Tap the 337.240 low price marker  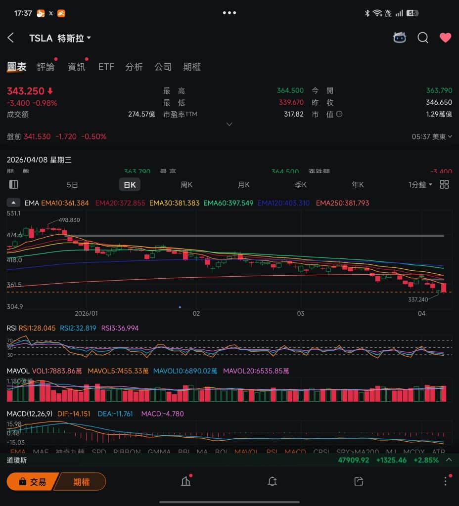click(418, 299)
